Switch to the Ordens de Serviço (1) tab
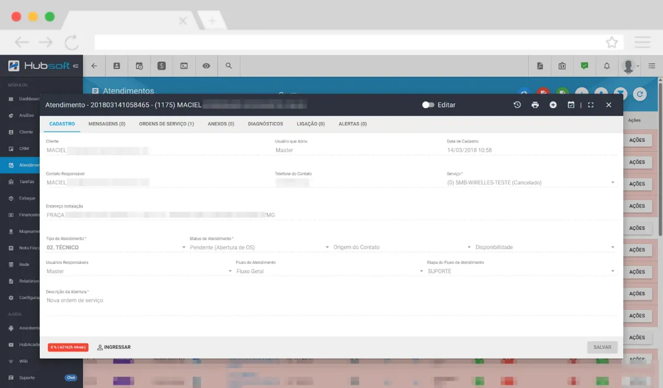Image resolution: width=663 pixels, height=388 pixels. pyautogui.click(x=166, y=124)
